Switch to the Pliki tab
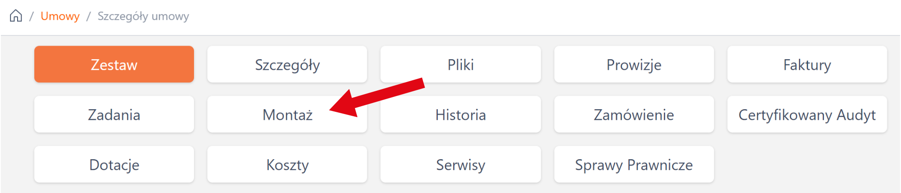 click(x=460, y=64)
